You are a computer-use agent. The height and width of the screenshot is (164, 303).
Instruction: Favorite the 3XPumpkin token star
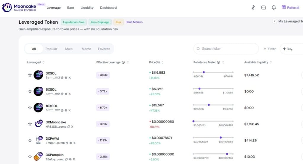pyautogui.click(x=30, y=157)
